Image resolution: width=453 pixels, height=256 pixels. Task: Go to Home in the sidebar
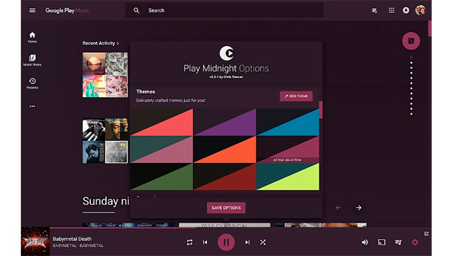[x=32, y=37]
